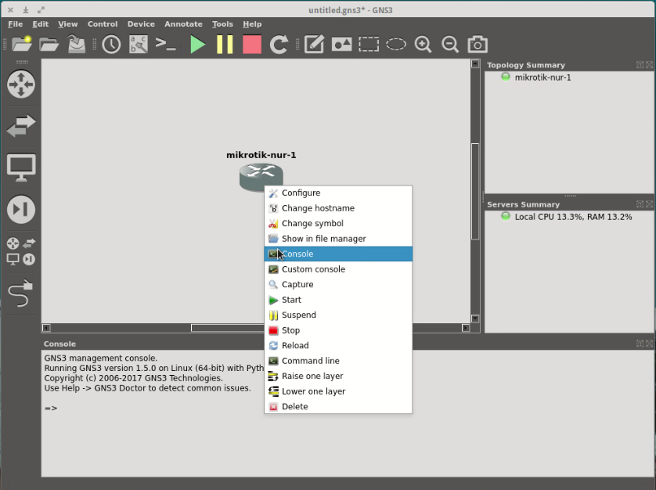Screen dimensions: 656x490
Task: Click the mikrotik-nur-1 router node on canvas
Action: (x=261, y=177)
